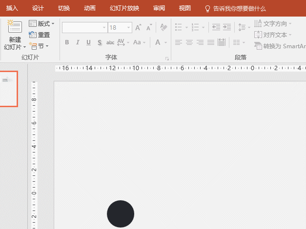
Task: Switch to the Design (设计) tab
Action: (38, 8)
